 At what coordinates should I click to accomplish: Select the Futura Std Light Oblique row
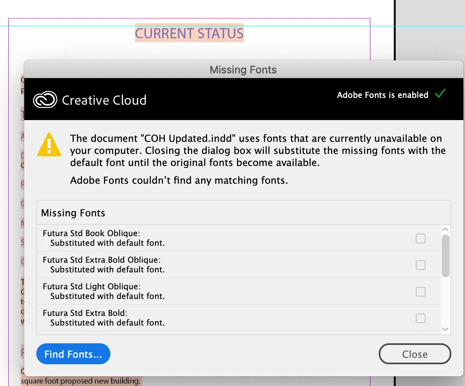point(239,291)
